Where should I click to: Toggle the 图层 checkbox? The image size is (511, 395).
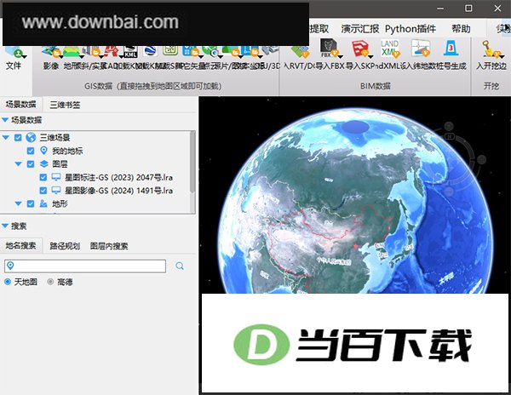[31, 163]
